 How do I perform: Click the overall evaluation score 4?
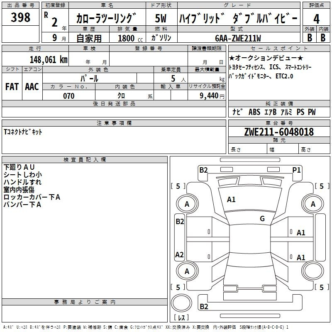point(316,19)
